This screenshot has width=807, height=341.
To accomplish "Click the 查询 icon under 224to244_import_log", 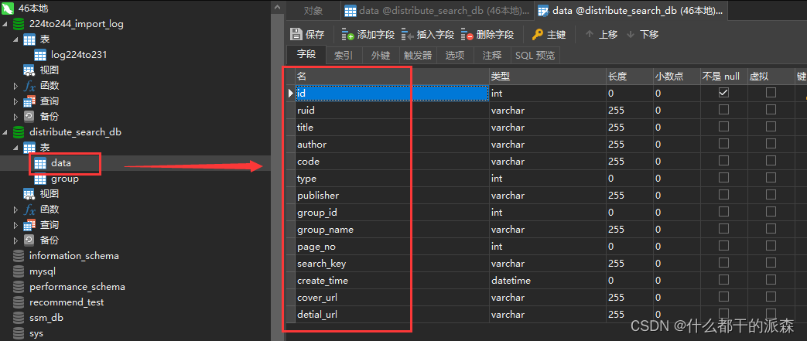I will pos(29,101).
